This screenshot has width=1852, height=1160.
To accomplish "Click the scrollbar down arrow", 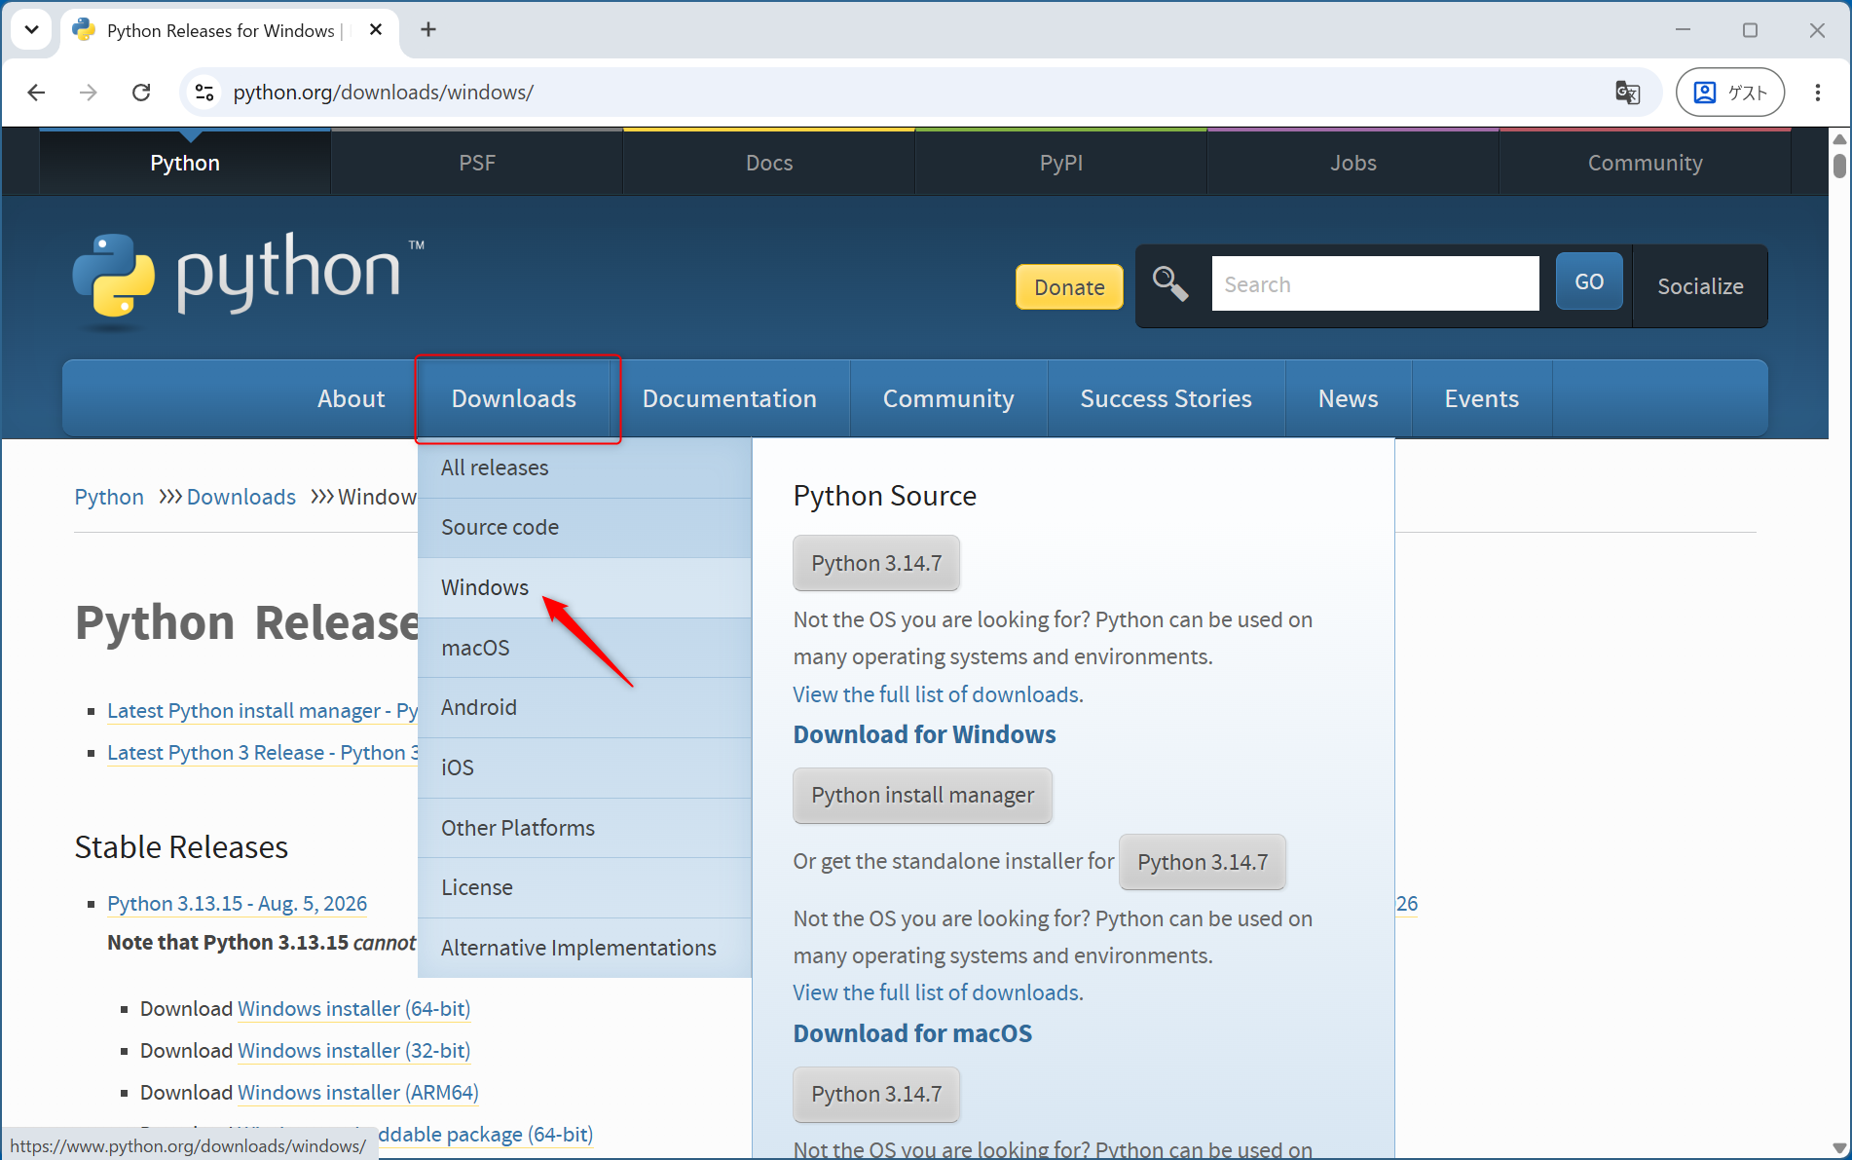I will coord(1839,1148).
